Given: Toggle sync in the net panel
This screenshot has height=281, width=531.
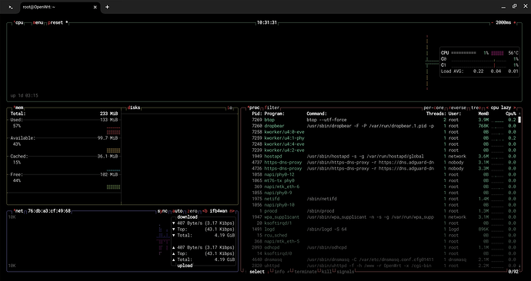Looking at the screenshot, I should (x=162, y=211).
